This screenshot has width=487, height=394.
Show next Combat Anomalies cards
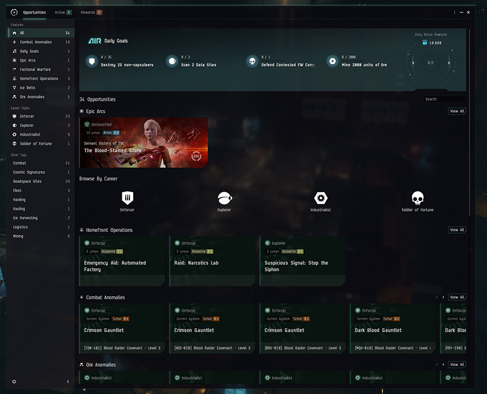click(x=443, y=297)
